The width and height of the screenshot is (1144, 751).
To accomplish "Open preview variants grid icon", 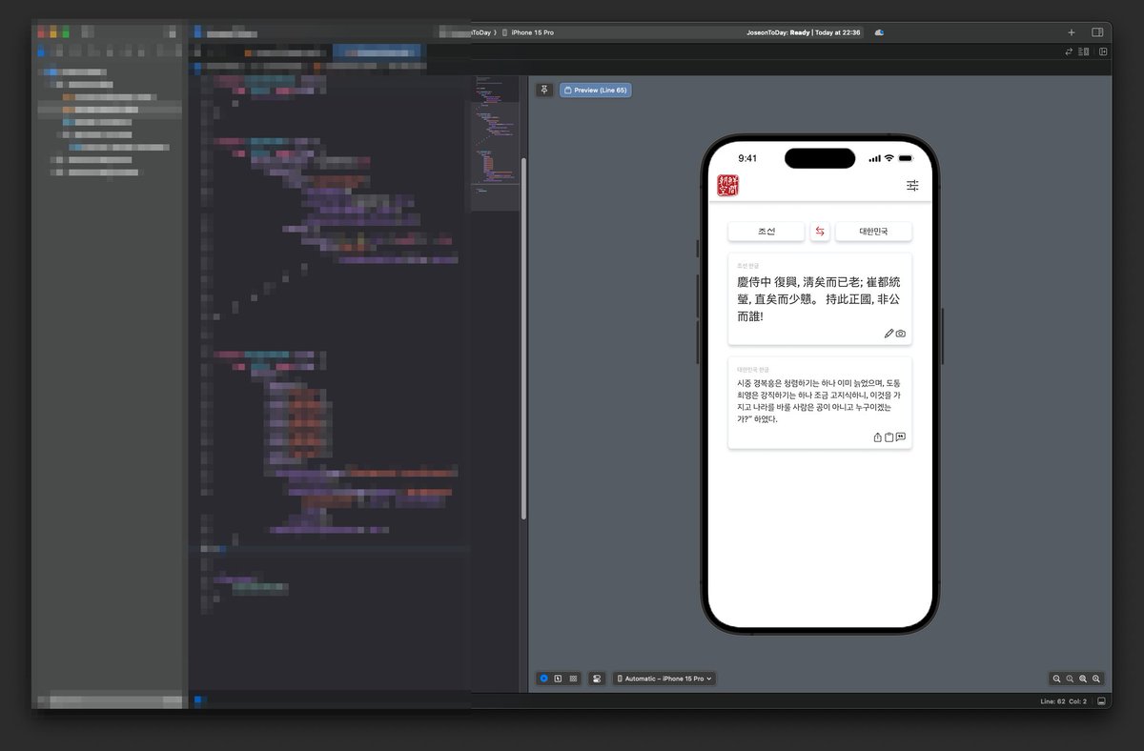I will point(573,679).
